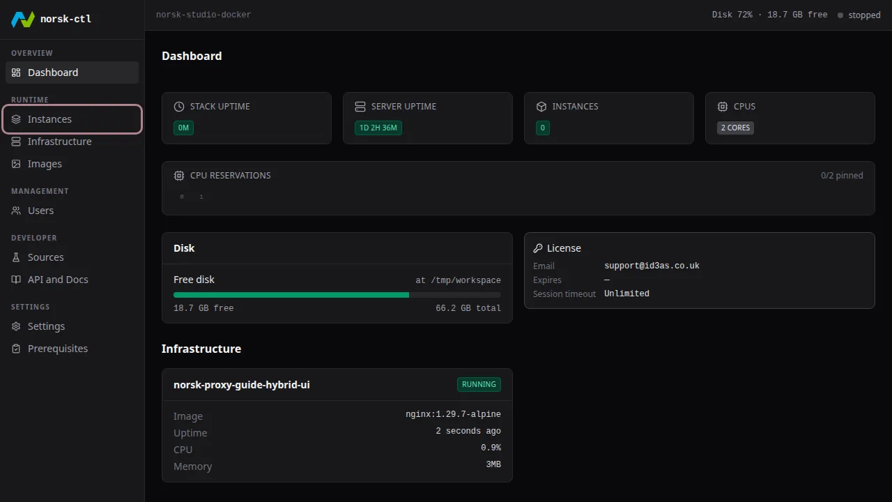Click the Sources flask icon
892x502 pixels.
[x=16, y=257]
